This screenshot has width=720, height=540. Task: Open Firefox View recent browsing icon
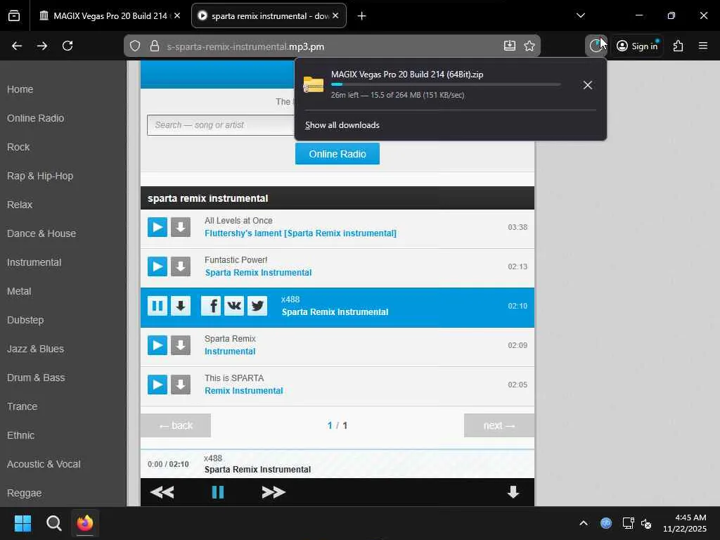tap(14, 16)
